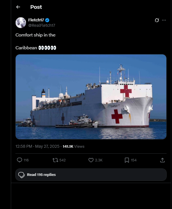This screenshot has height=209, width=172.
Task: Open the @RealFletch17 handle link
Action: click(x=42, y=25)
